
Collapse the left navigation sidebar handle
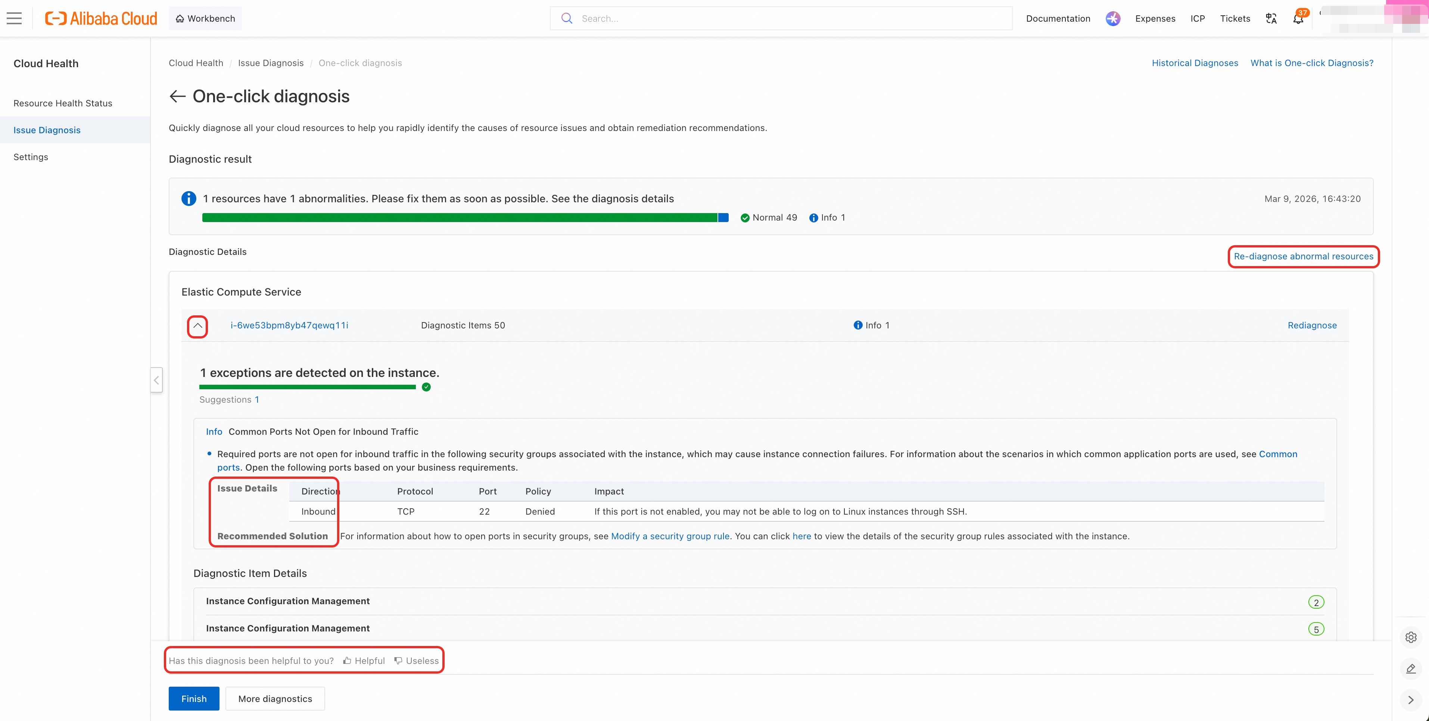[x=156, y=380]
